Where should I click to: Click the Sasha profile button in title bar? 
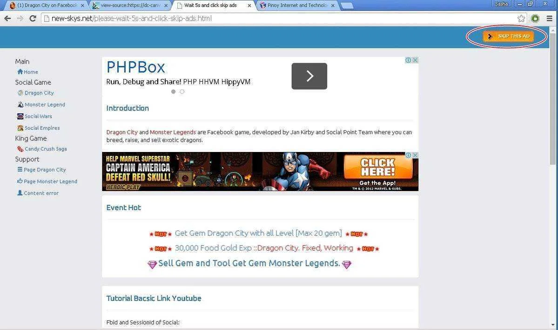coord(501,4)
